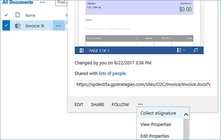Switch to All Documents view
The height and width of the screenshot is (140, 221).
click(x=18, y=2)
